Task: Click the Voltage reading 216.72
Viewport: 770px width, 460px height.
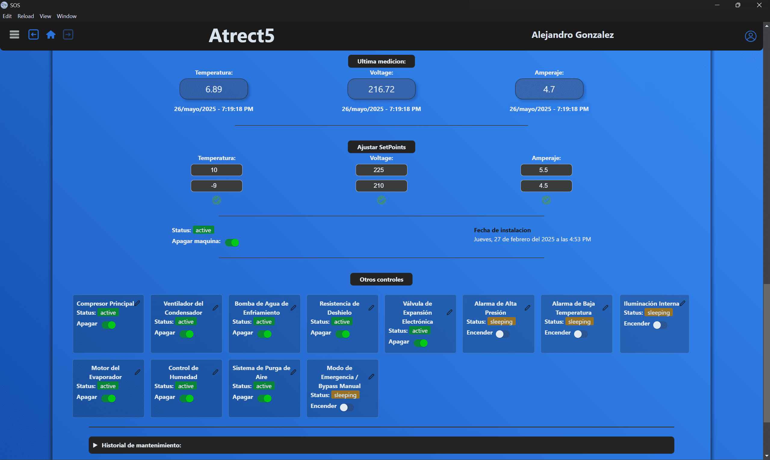Action: pos(381,89)
